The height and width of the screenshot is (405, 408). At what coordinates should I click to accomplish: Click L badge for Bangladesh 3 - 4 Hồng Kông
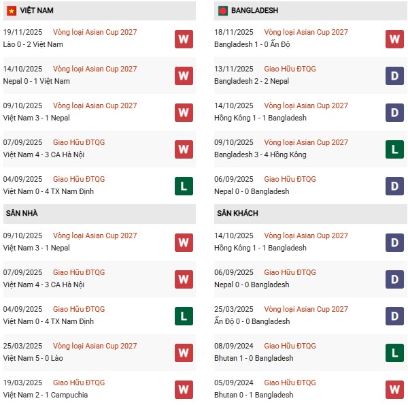pyautogui.click(x=394, y=149)
